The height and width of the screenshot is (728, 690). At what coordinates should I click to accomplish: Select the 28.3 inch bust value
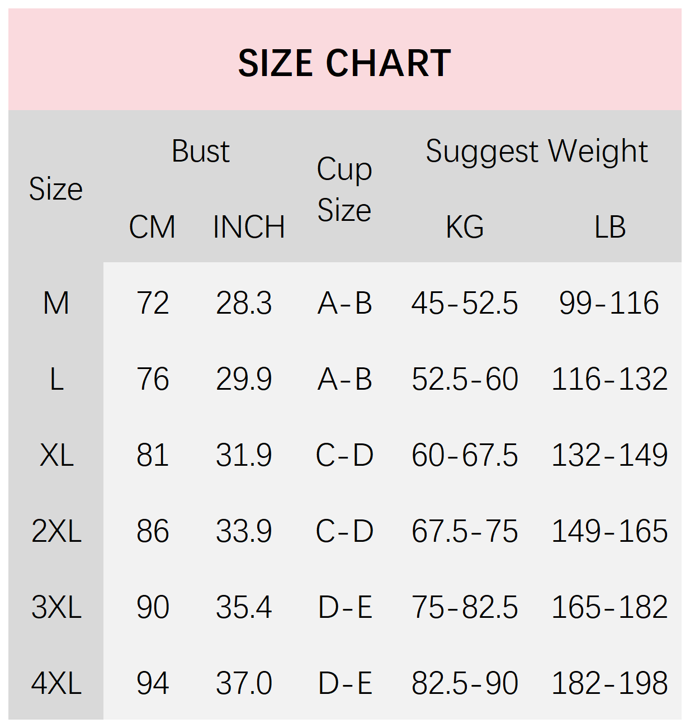244,303
